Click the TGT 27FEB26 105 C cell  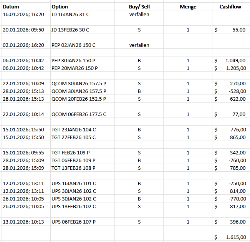point(73,138)
